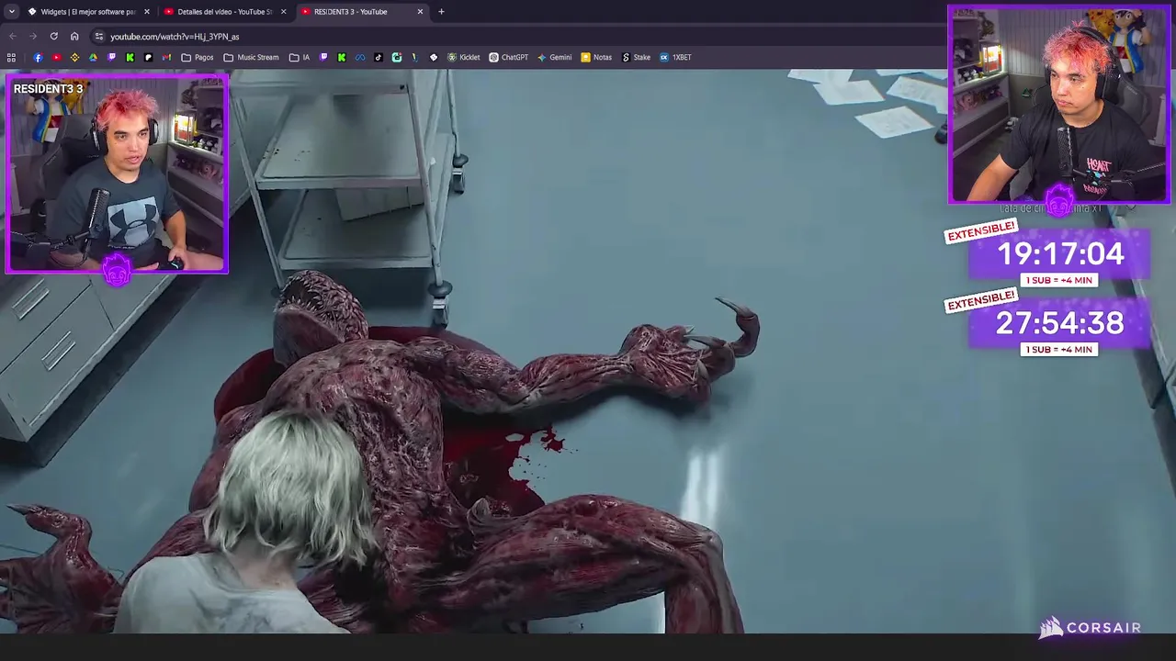Viewport: 1176px width, 661px height.
Task: Open the Gemini bookmark
Action: coord(554,57)
